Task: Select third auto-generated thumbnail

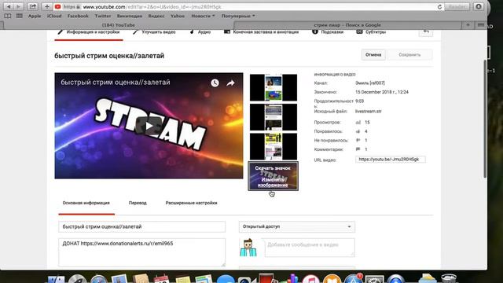Action: (x=274, y=147)
